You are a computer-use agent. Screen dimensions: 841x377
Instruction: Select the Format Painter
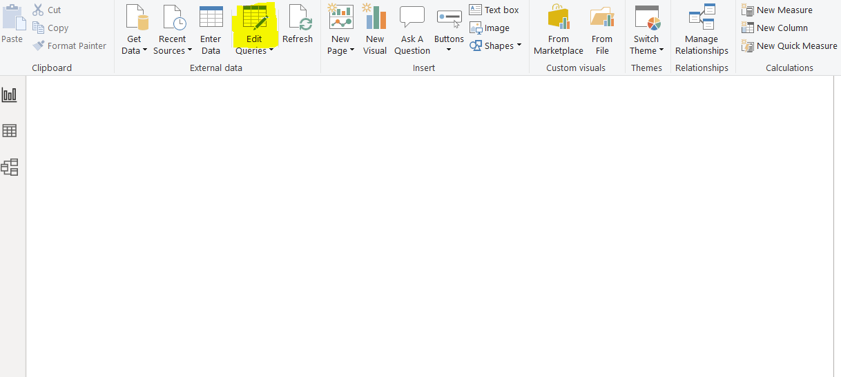coord(70,45)
